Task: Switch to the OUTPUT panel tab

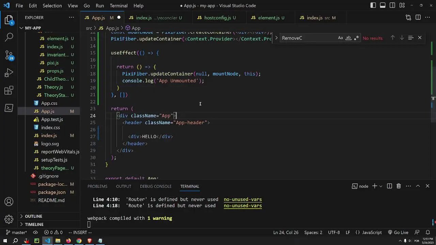Action: pos(124,186)
